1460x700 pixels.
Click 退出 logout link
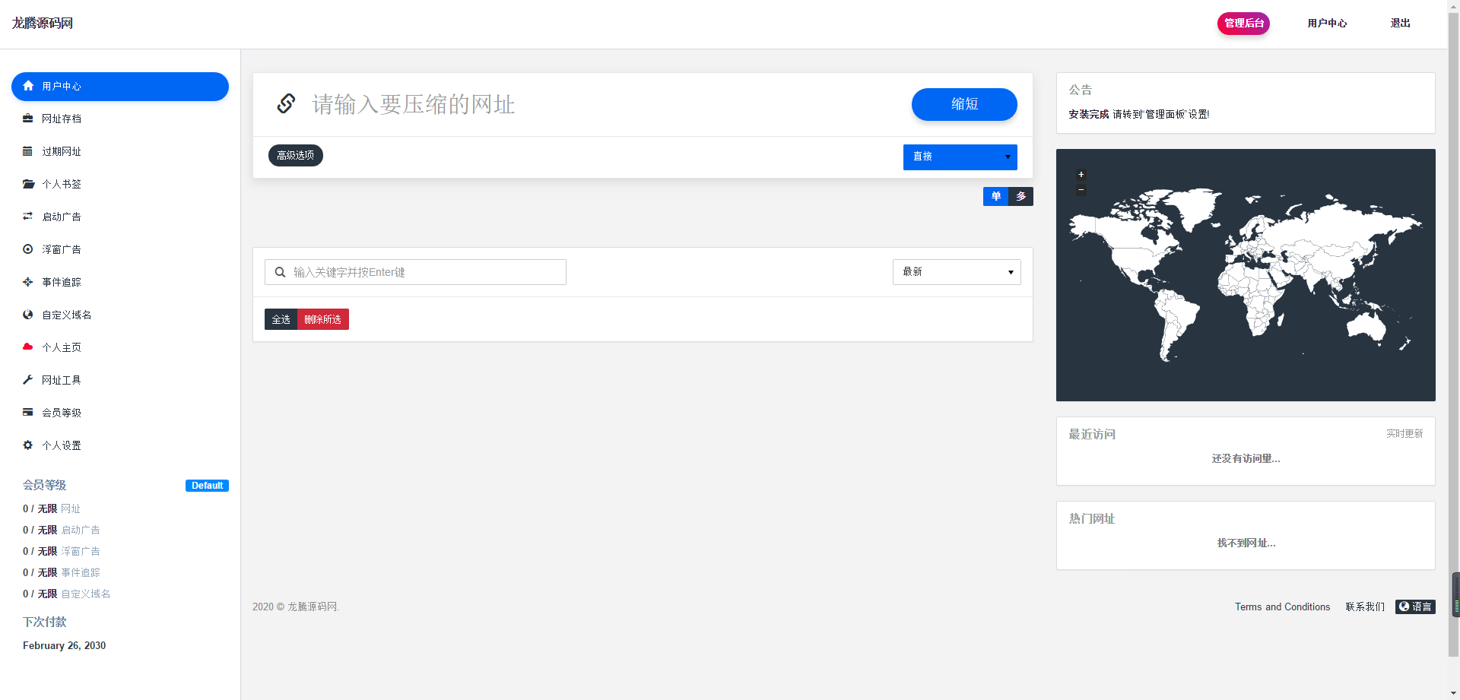(1401, 24)
